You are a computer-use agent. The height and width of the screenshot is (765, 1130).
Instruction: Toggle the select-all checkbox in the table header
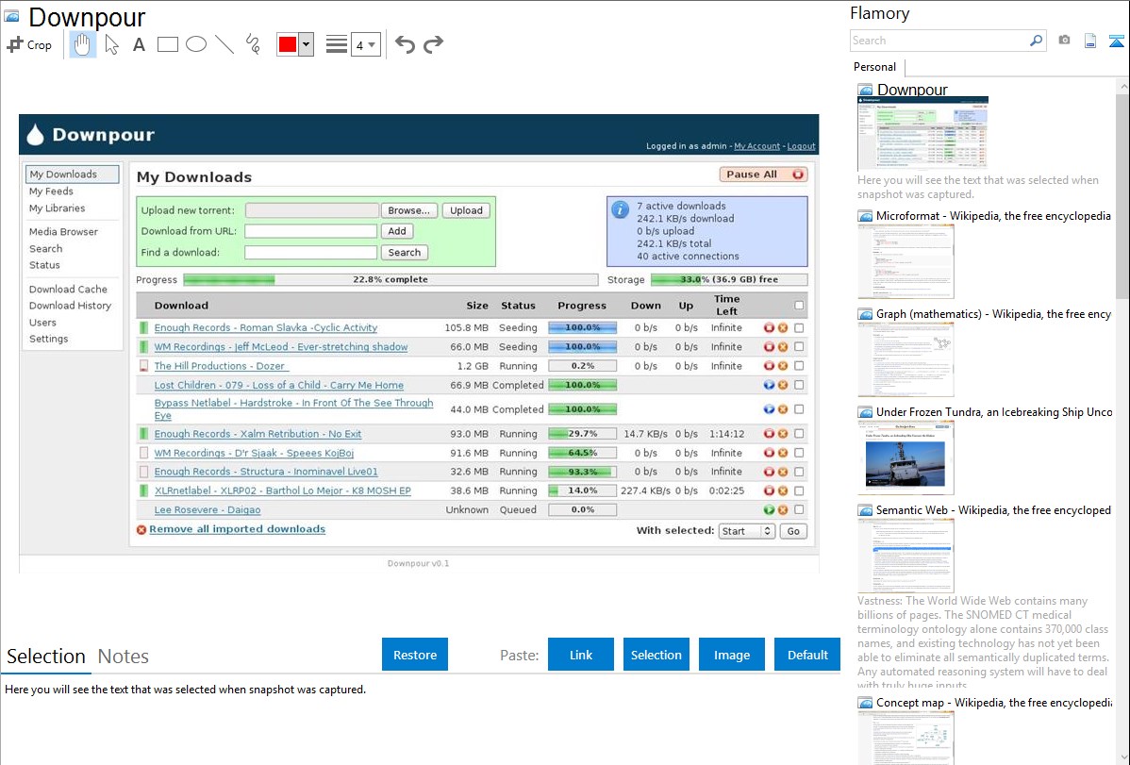tap(799, 305)
